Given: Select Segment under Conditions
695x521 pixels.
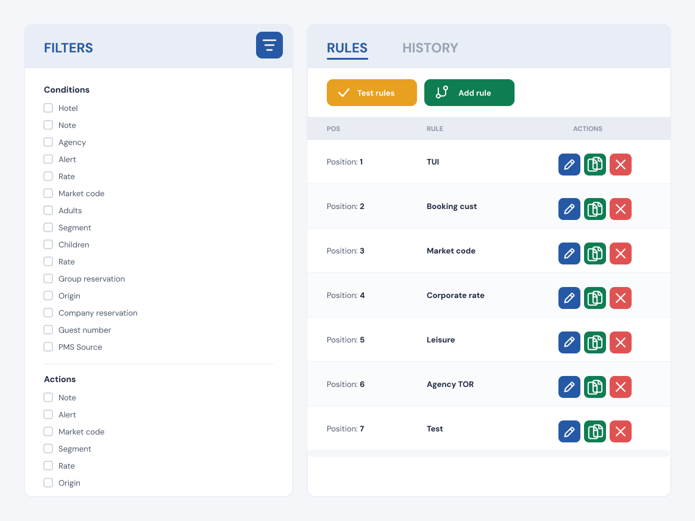Looking at the screenshot, I should tap(48, 228).
